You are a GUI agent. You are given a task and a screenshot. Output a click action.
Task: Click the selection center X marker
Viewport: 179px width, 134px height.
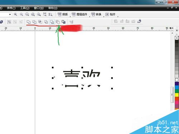(x=82, y=78)
